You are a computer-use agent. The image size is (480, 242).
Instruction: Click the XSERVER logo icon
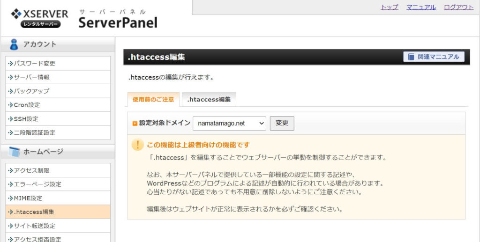click(16, 14)
